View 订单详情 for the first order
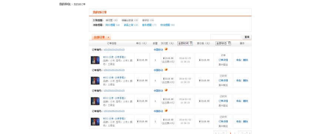 (223, 60)
